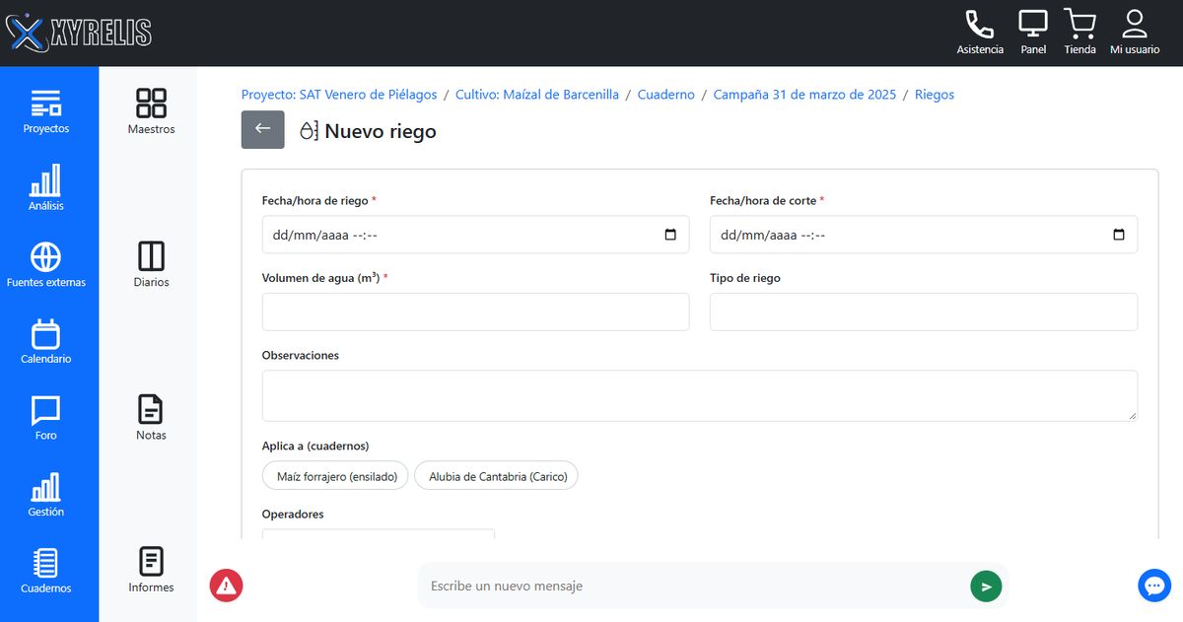The width and height of the screenshot is (1183, 622).
Task: Open the Tienda shopping cart
Action: click(x=1079, y=33)
